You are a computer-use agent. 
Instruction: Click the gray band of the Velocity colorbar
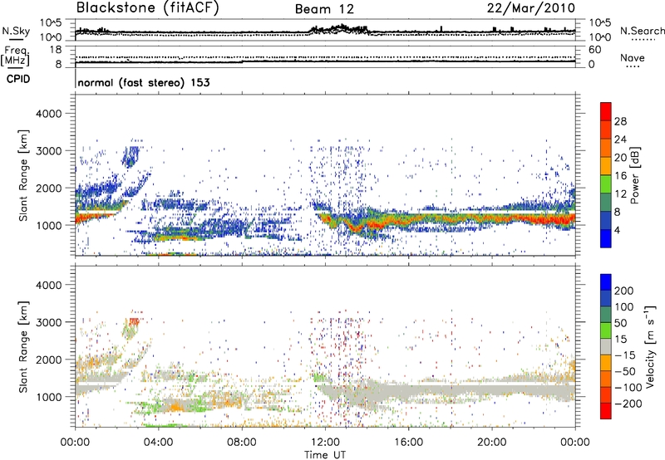point(606,346)
